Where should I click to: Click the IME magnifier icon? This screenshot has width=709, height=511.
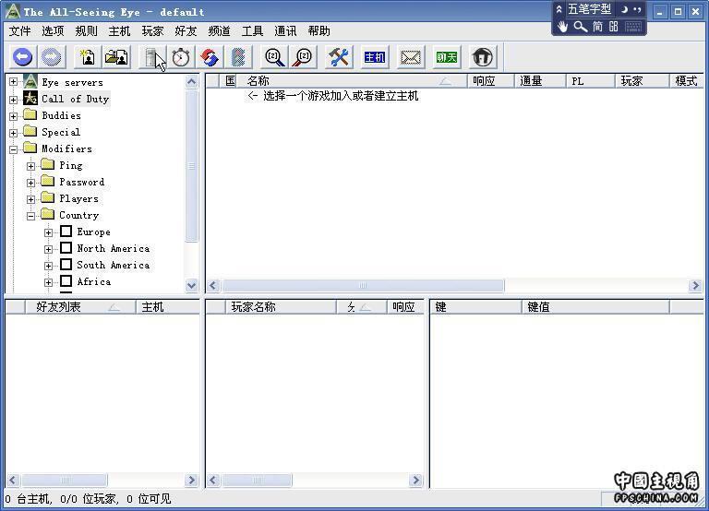coord(580,26)
